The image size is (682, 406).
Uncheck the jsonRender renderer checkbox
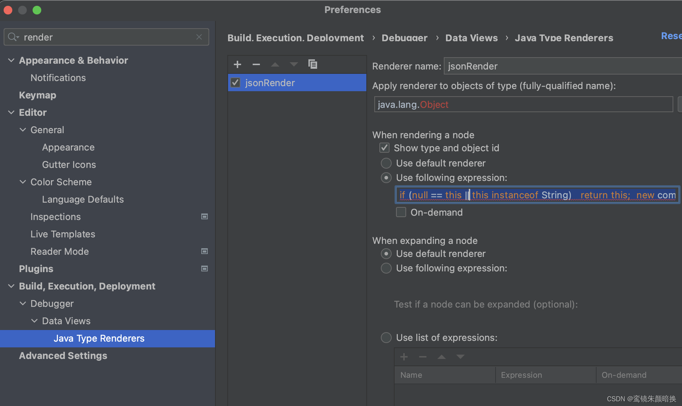(235, 83)
